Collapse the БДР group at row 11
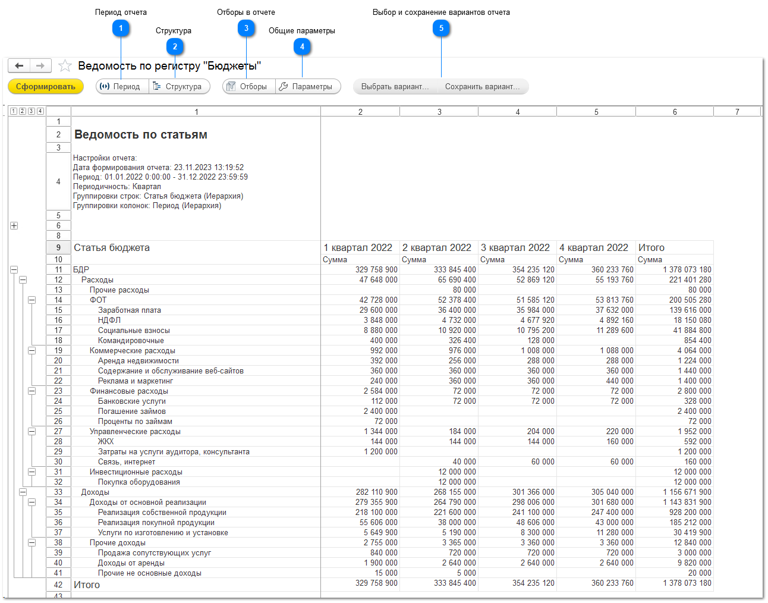Screen dimensions: 768x603 click(14, 269)
